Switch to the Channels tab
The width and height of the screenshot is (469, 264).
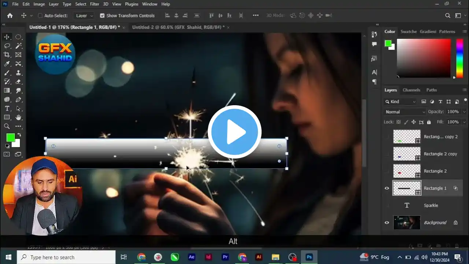tap(411, 90)
